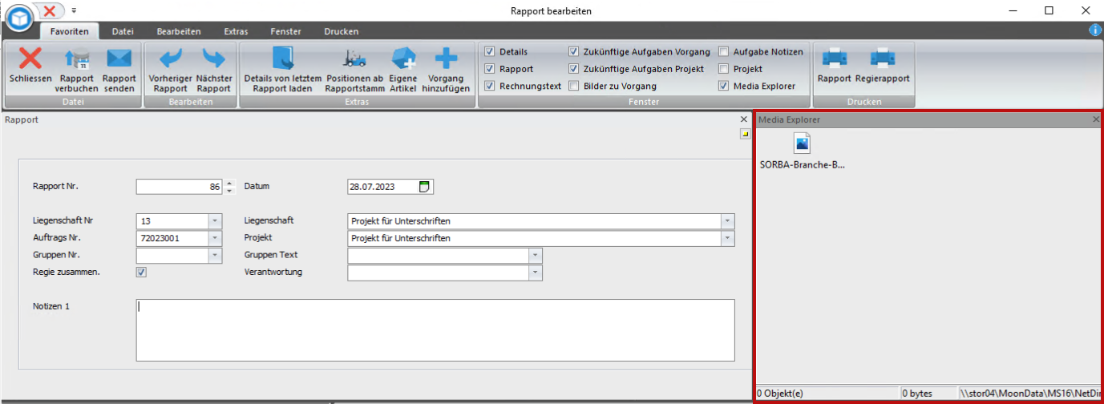Image resolution: width=1104 pixels, height=404 pixels.
Task: Enable Bilder zu Vorgang checkbox
Action: tap(574, 86)
